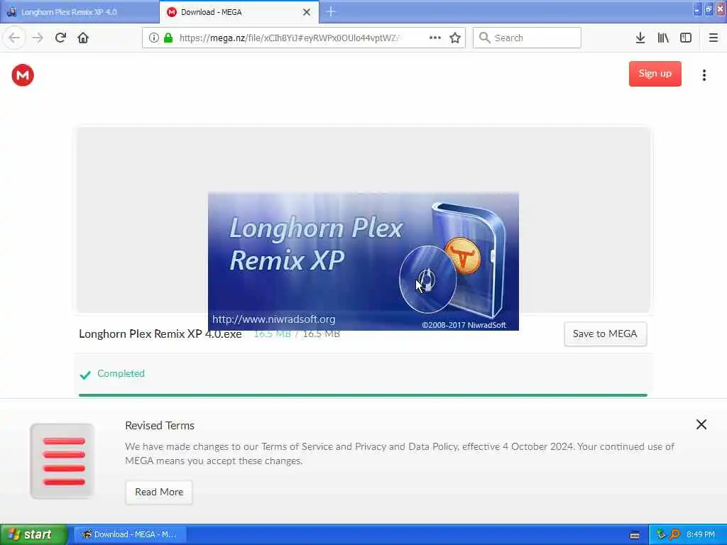Close the Download - MEGA tab
727x545 pixels.
[307, 12]
